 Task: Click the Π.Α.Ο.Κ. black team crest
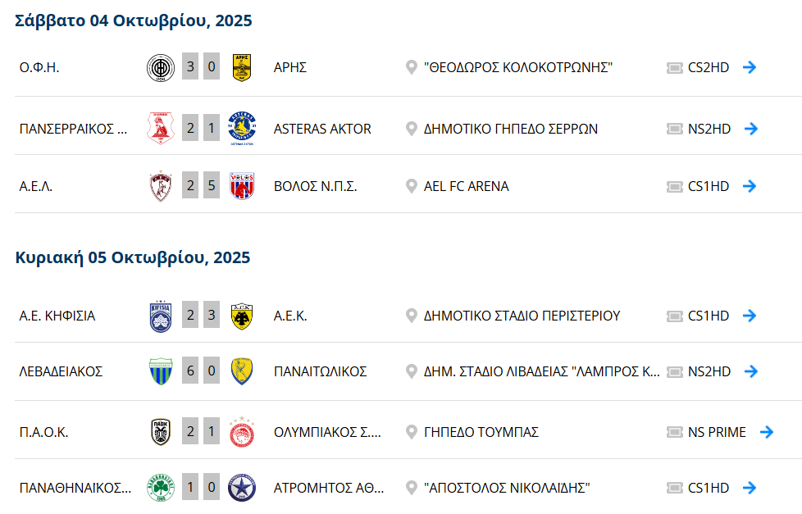tap(160, 432)
